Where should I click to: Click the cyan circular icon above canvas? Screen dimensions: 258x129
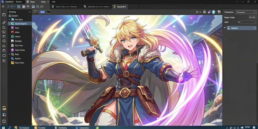point(214,12)
